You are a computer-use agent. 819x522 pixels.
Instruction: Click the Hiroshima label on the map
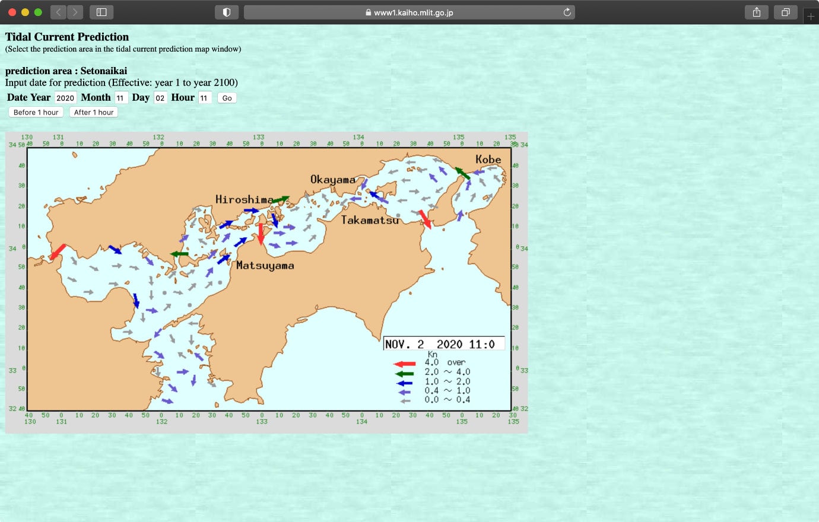click(x=244, y=199)
